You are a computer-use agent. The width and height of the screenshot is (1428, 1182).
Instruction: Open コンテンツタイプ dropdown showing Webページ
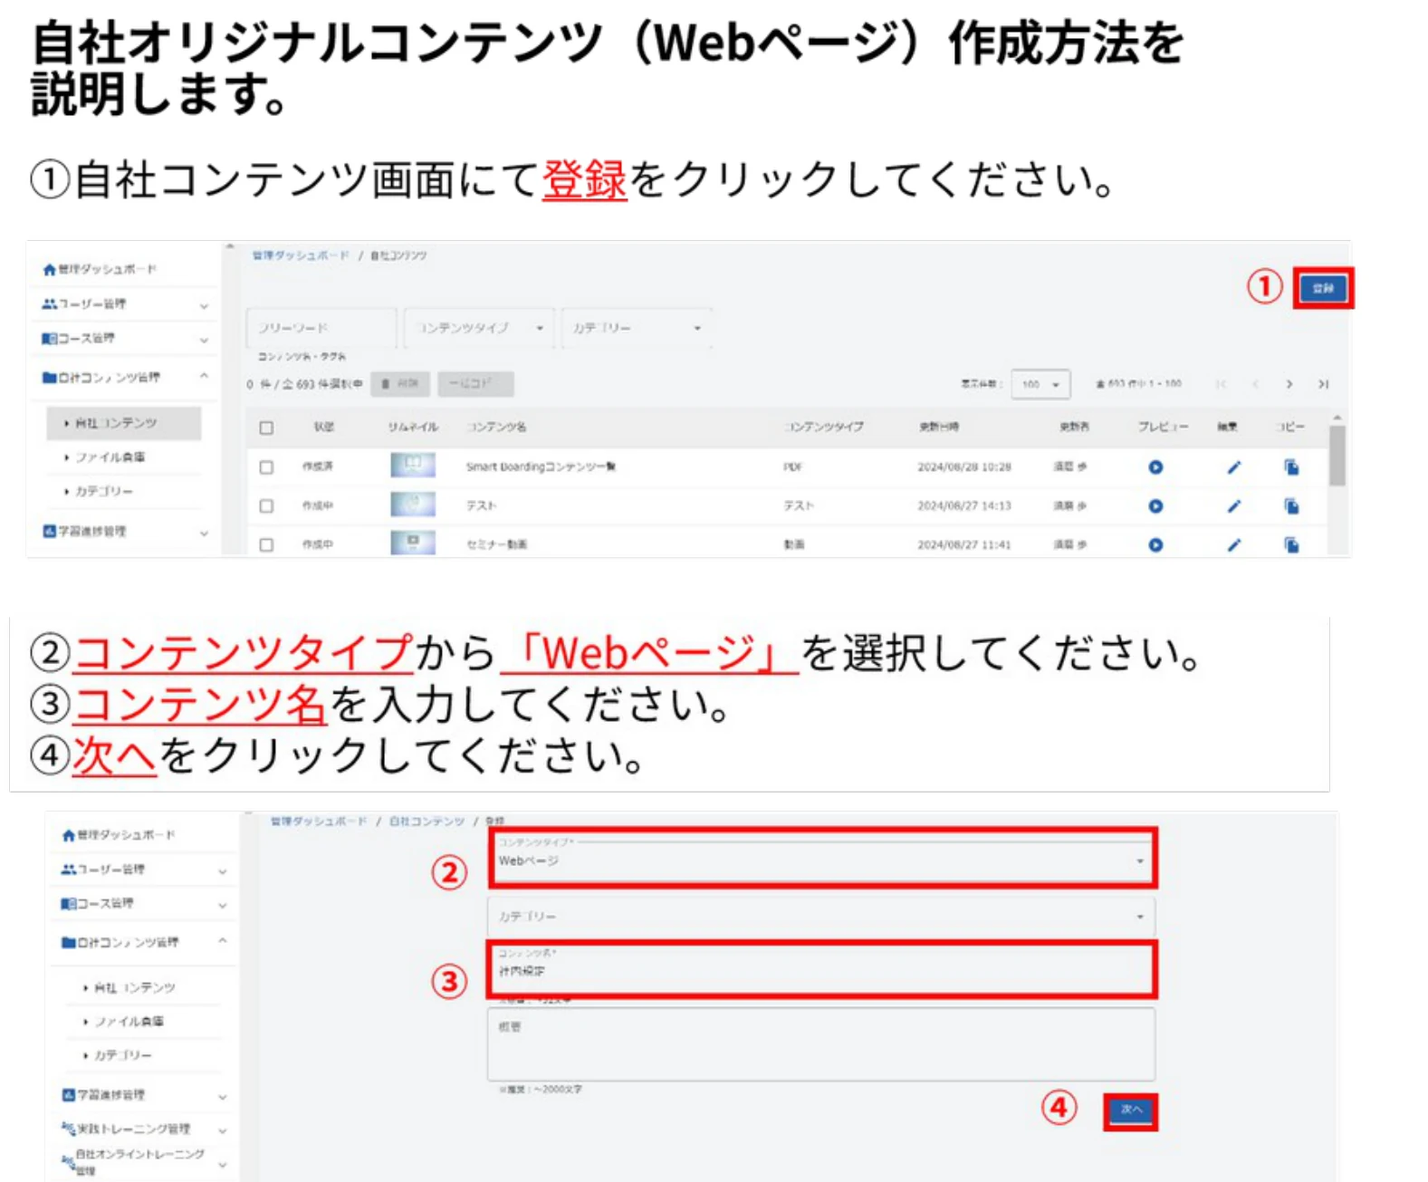(x=821, y=858)
